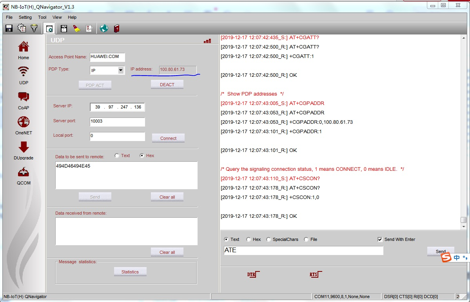This screenshot has height=302, width=470.
Task: Click the log scrollbar down arrow
Action: 463,227
